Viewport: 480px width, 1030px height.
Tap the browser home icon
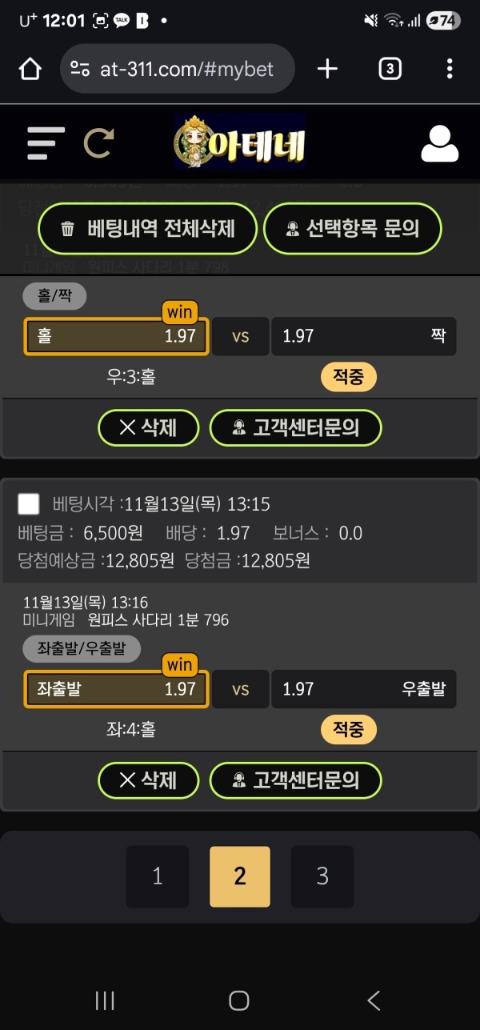pos(30,69)
